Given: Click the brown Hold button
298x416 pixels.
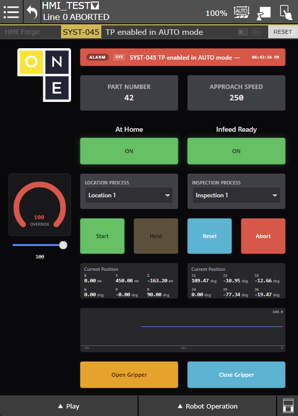Looking at the screenshot, I should [x=156, y=236].
